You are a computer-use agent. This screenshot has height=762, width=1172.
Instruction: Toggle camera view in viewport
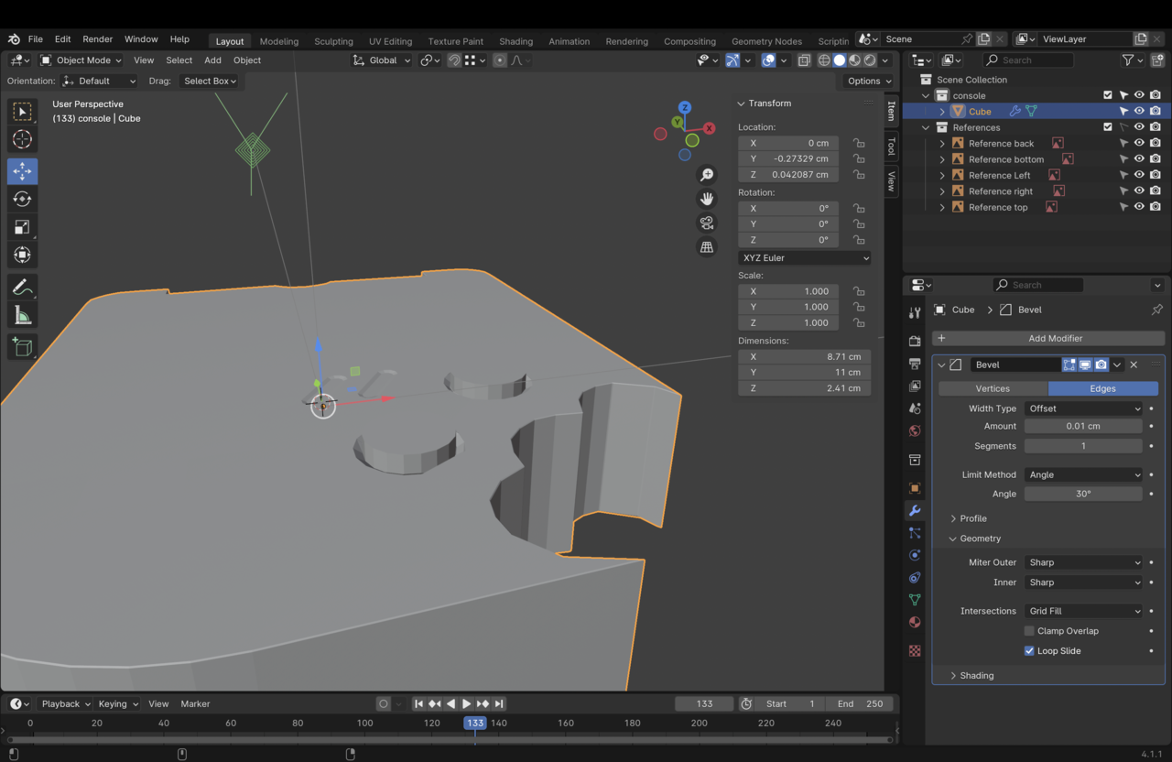[x=707, y=223]
